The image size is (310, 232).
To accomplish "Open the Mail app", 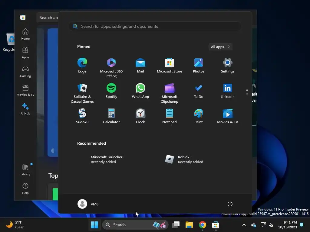I will pos(140,66).
